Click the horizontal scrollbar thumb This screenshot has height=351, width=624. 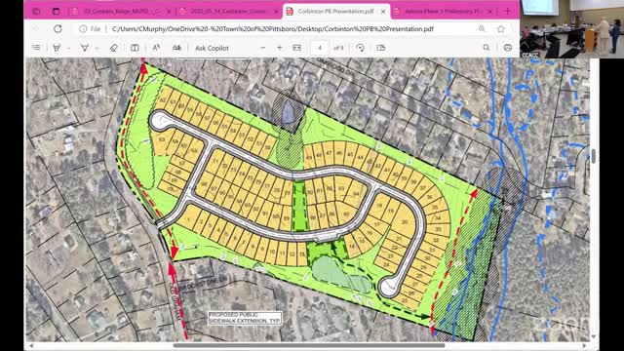coord(309,345)
